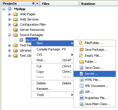Image resolution: width=118 pixels, height=110 pixels.
Task: Open the New submenu entry
Action: [x=52, y=43]
